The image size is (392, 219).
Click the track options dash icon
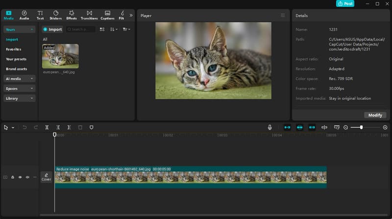click(35, 177)
